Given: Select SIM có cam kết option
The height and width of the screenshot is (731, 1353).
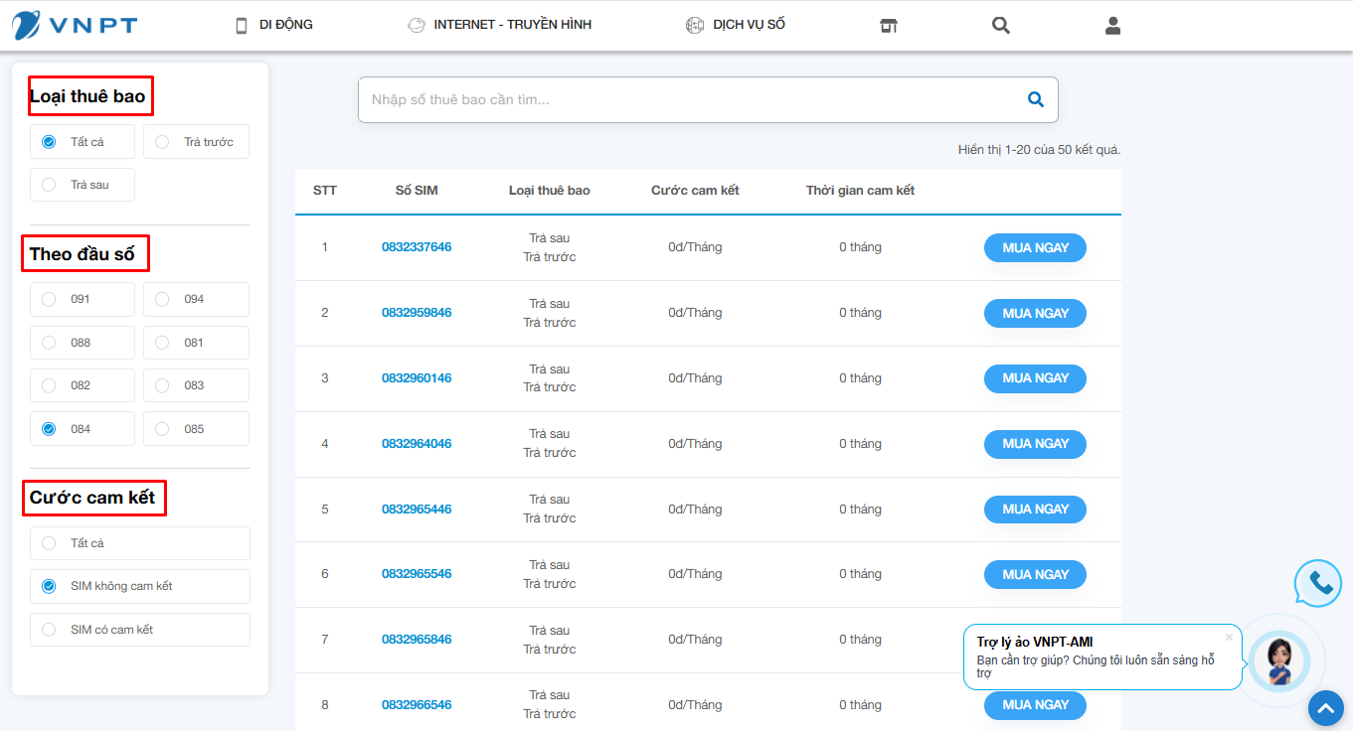Looking at the screenshot, I should 140,630.
